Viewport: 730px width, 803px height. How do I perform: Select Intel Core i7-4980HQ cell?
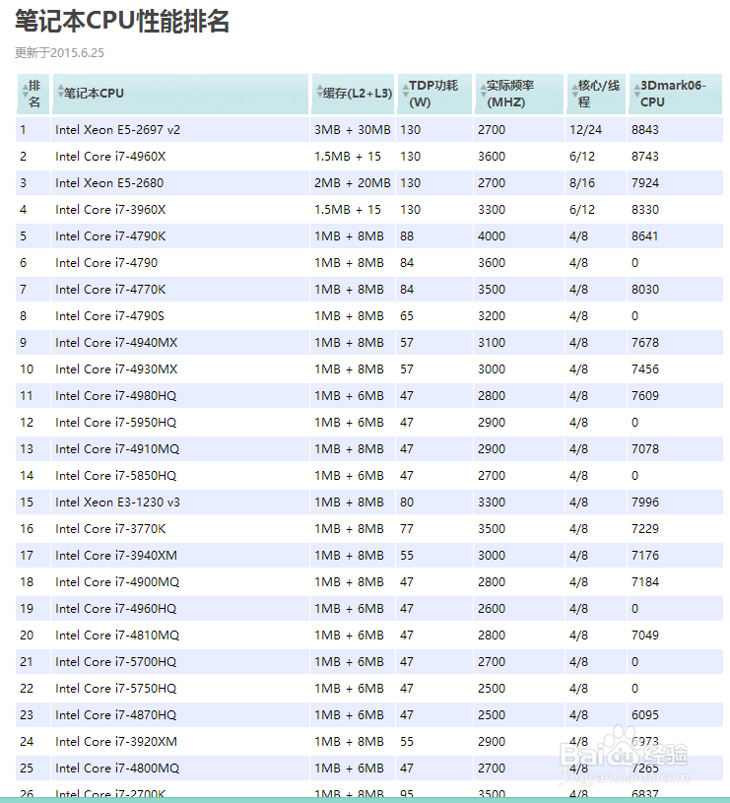pyautogui.click(x=179, y=396)
